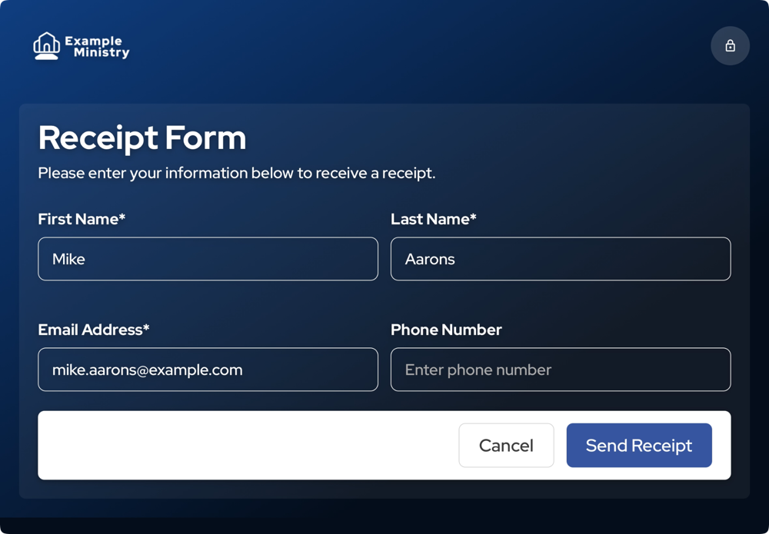
Task: Submit using the Send Receipt button
Action: click(639, 446)
